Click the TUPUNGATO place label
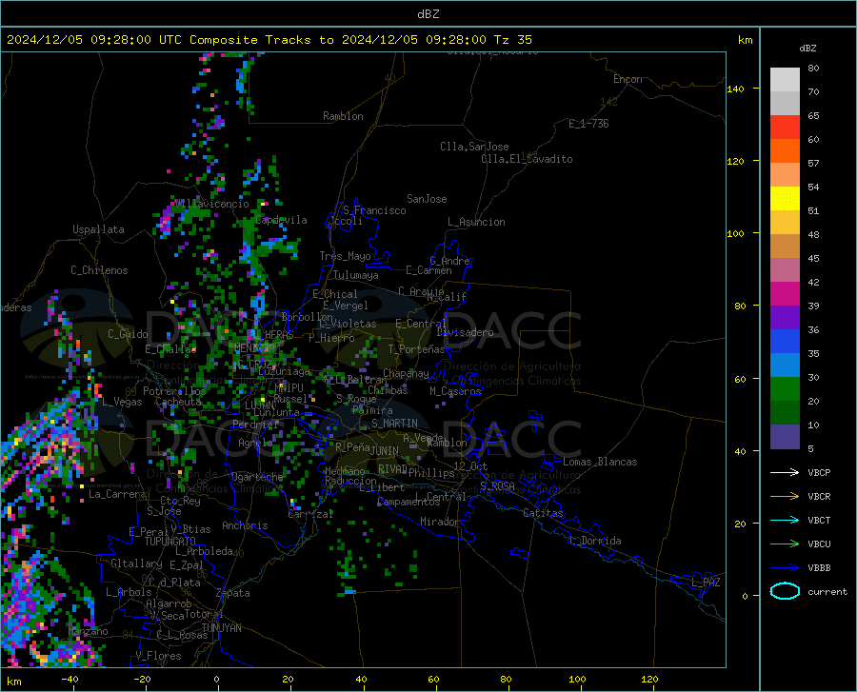The height and width of the screenshot is (692, 857). [170, 542]
